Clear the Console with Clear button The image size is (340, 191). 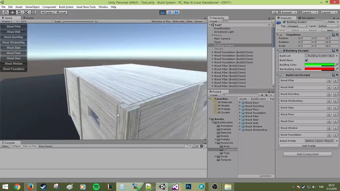[x=5, y=146]
